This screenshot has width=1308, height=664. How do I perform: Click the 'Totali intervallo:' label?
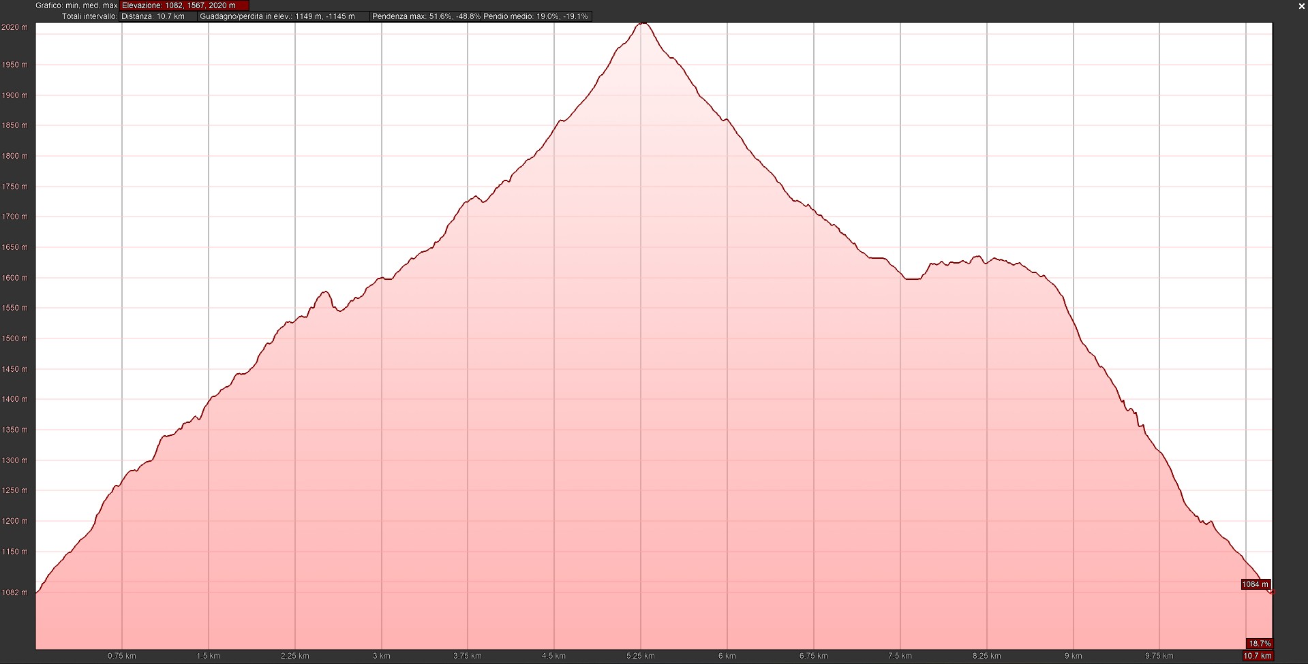(89, 16)
